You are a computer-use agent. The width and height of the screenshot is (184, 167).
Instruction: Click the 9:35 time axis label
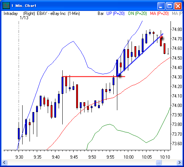click(x=38, y=157)
